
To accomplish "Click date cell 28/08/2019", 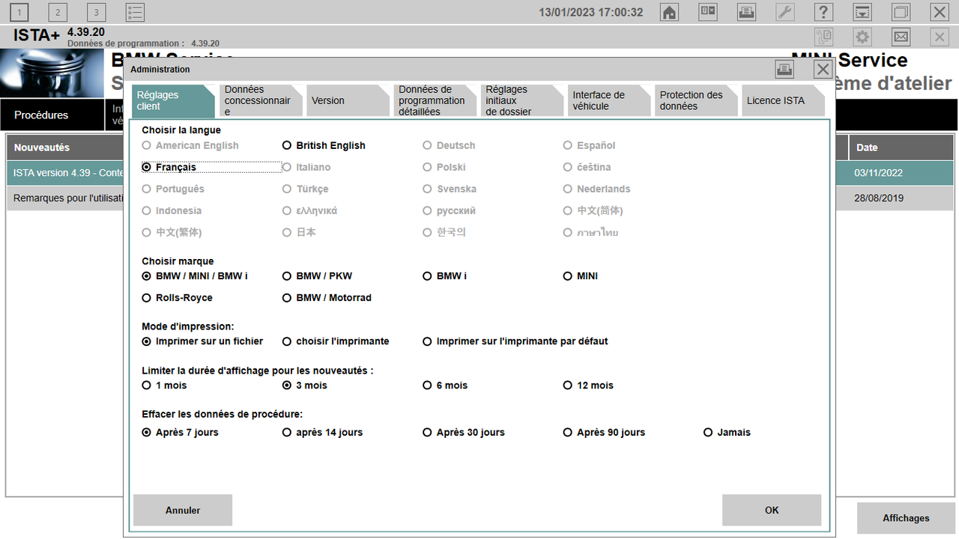I will coord(878,198).
